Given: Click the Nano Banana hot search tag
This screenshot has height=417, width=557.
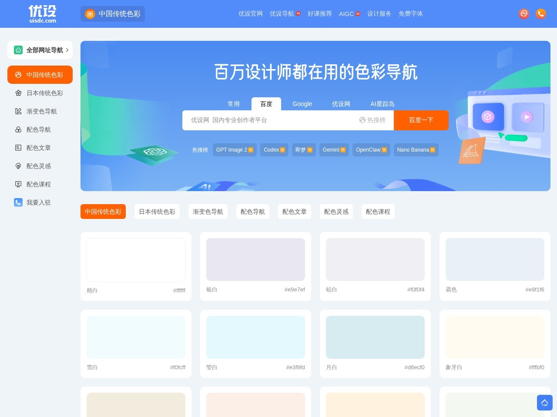Looking at the screenshot, I should pyautogui.click(x=416, y=150).
